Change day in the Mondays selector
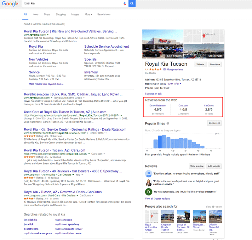The width and height of the screenshot is (252, 240). pos(214,123)
